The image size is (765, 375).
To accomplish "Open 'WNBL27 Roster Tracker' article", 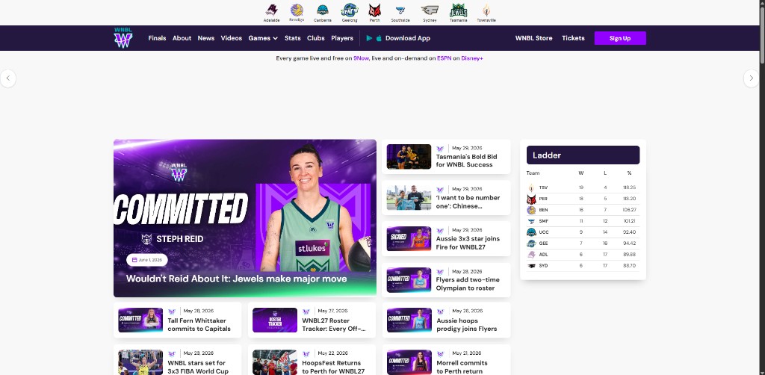I will pos(312,320).
